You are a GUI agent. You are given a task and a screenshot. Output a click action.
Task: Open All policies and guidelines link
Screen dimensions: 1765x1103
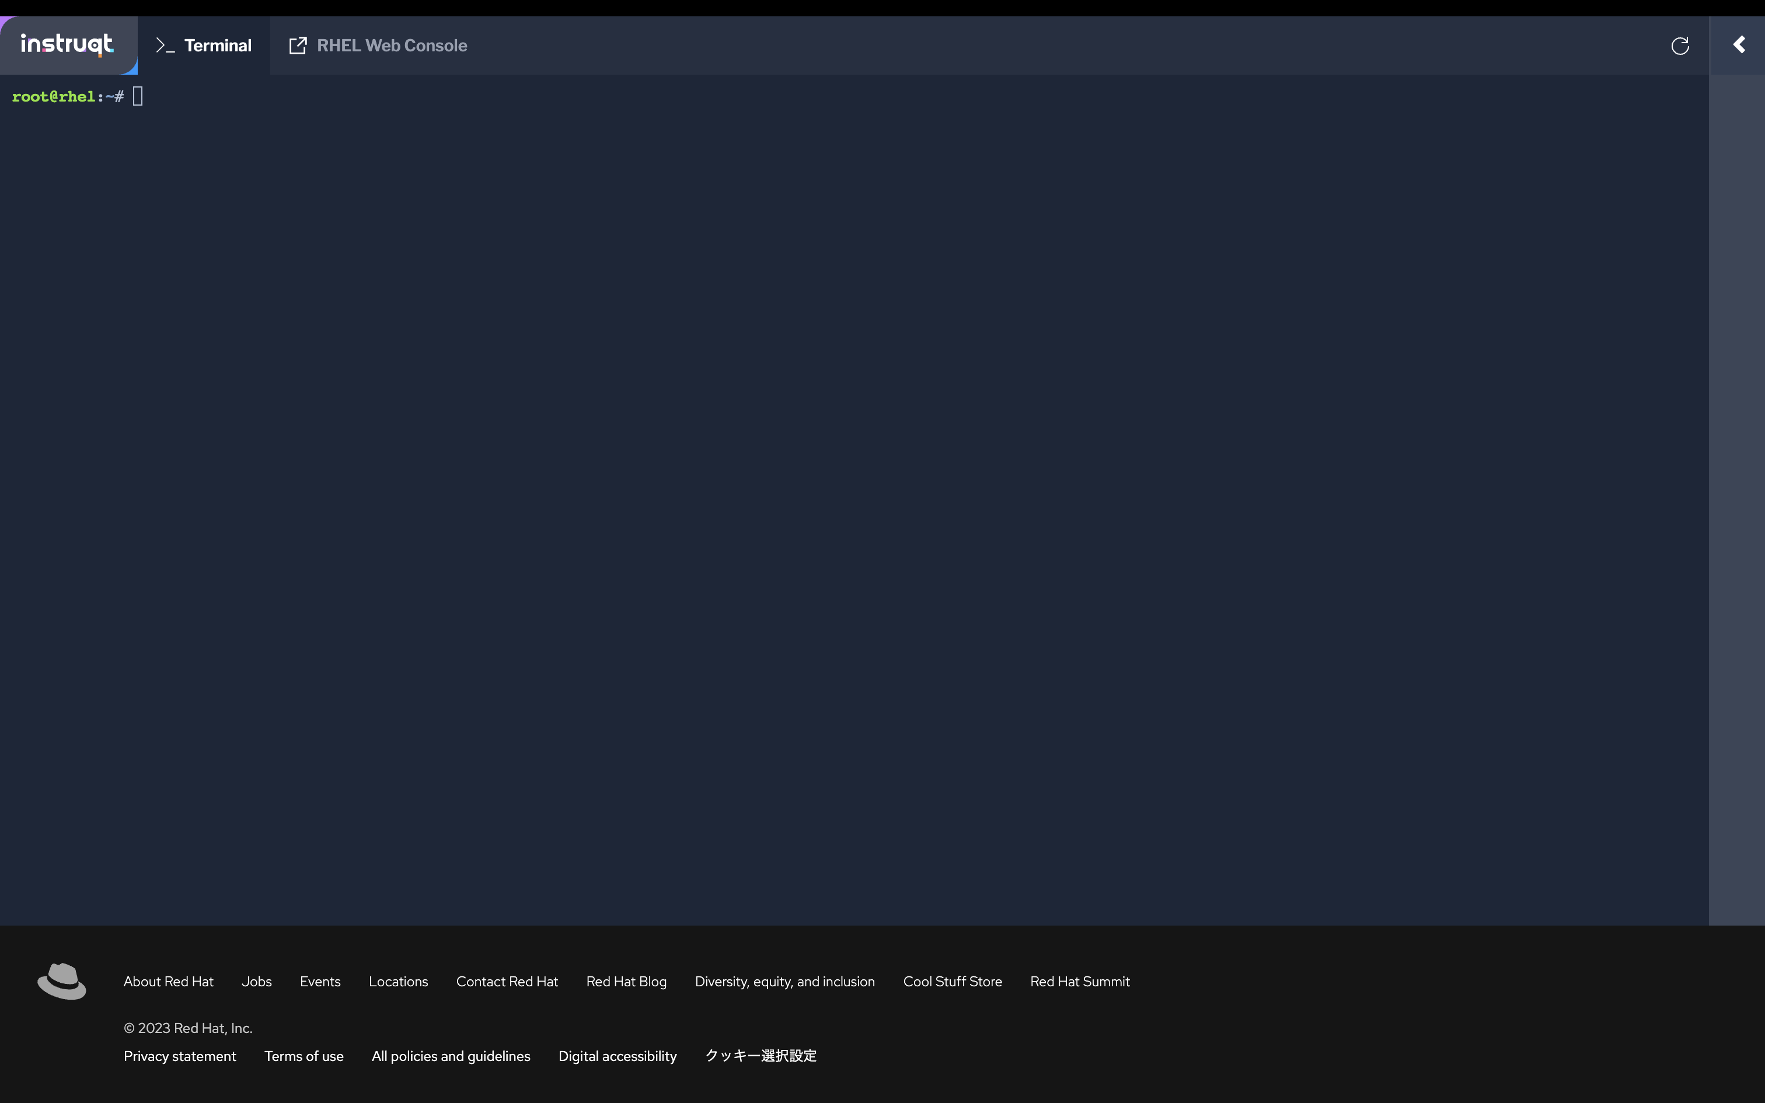(451, 1056)
